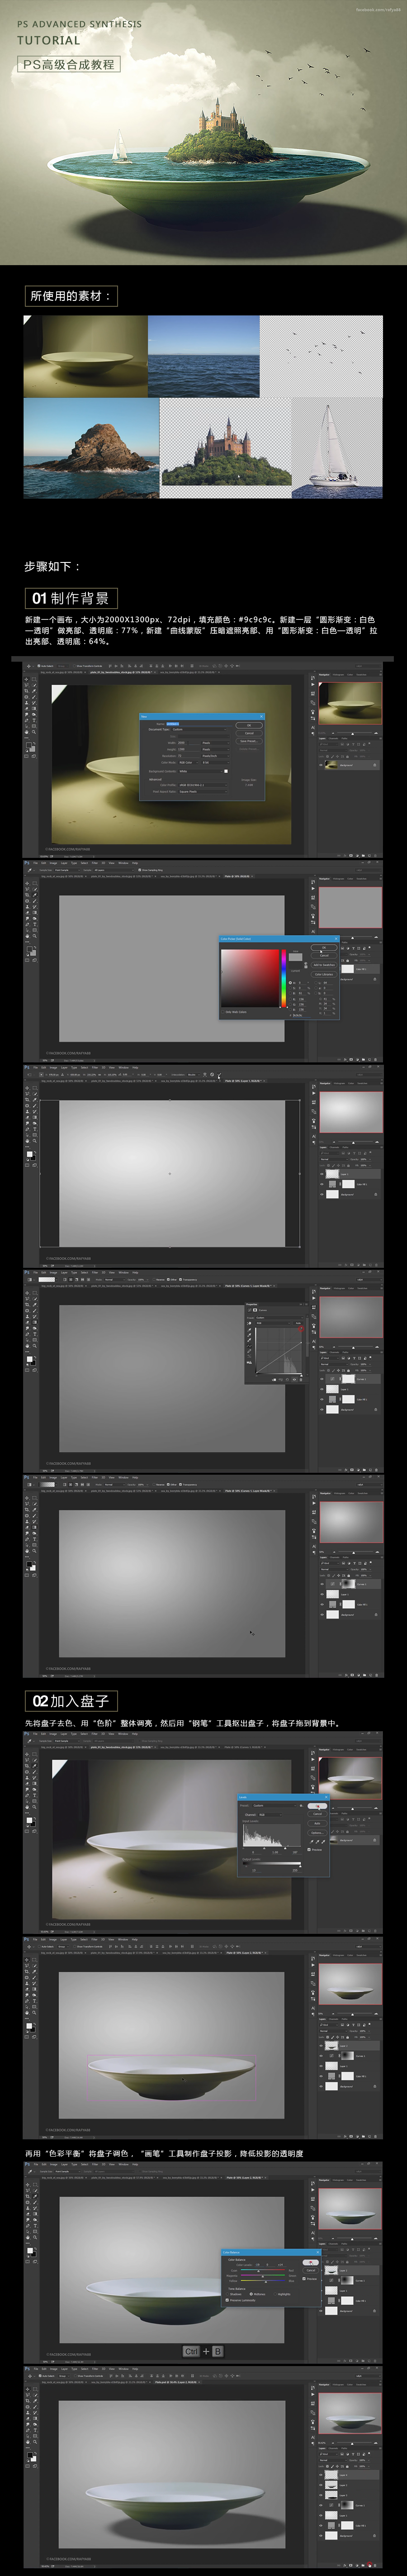Open Color Mode dropdown in New dialog
407x2576 pixels.
189,762
